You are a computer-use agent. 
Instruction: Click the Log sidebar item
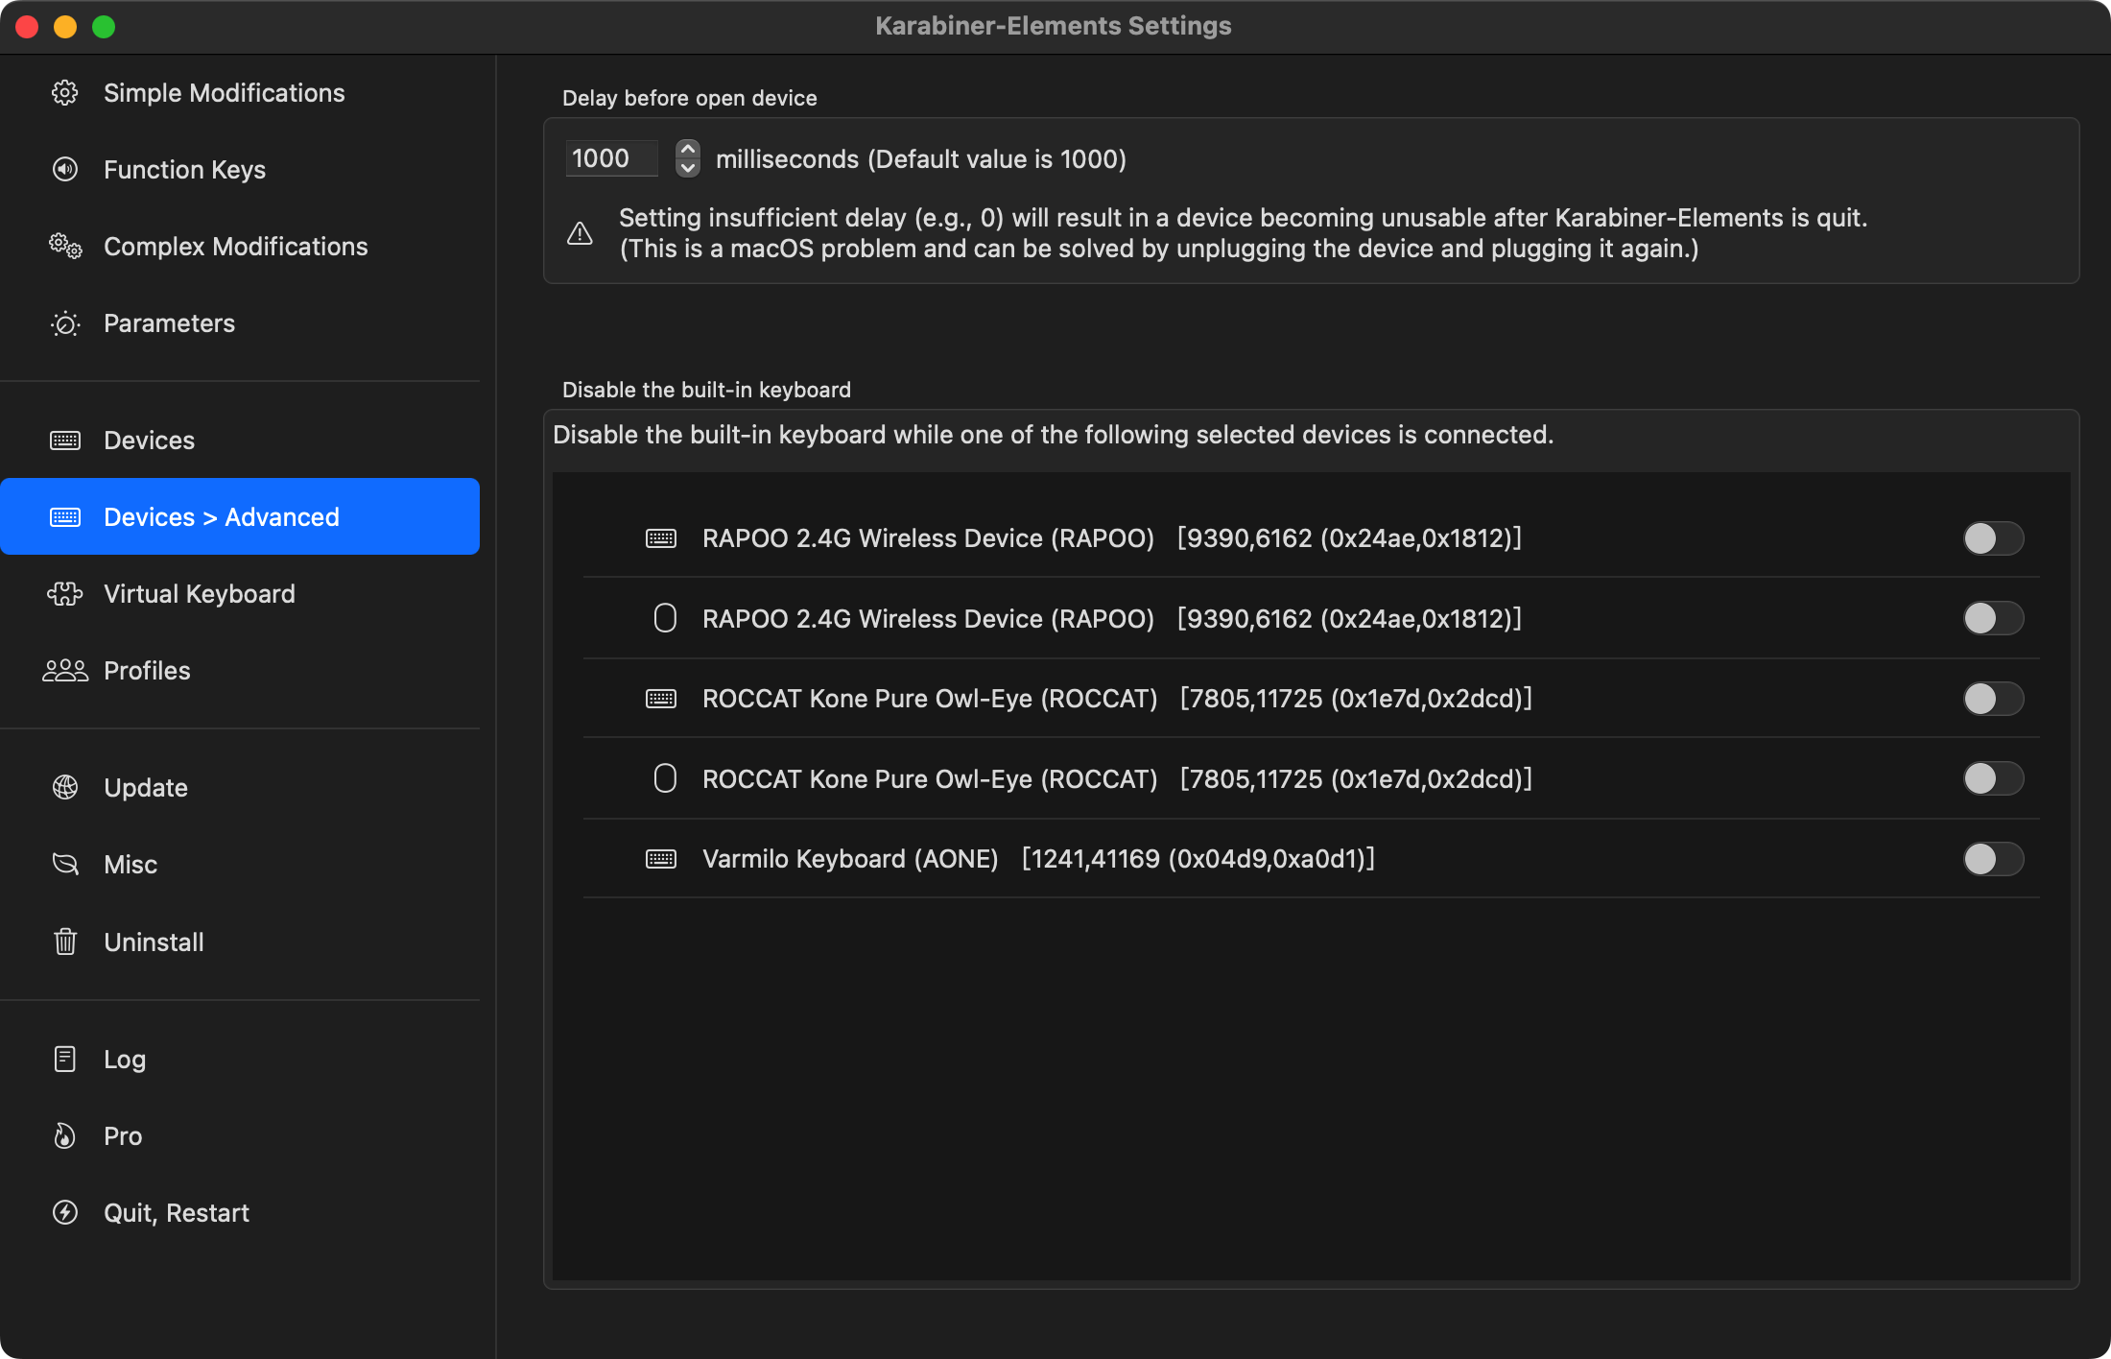(123, 1059)
